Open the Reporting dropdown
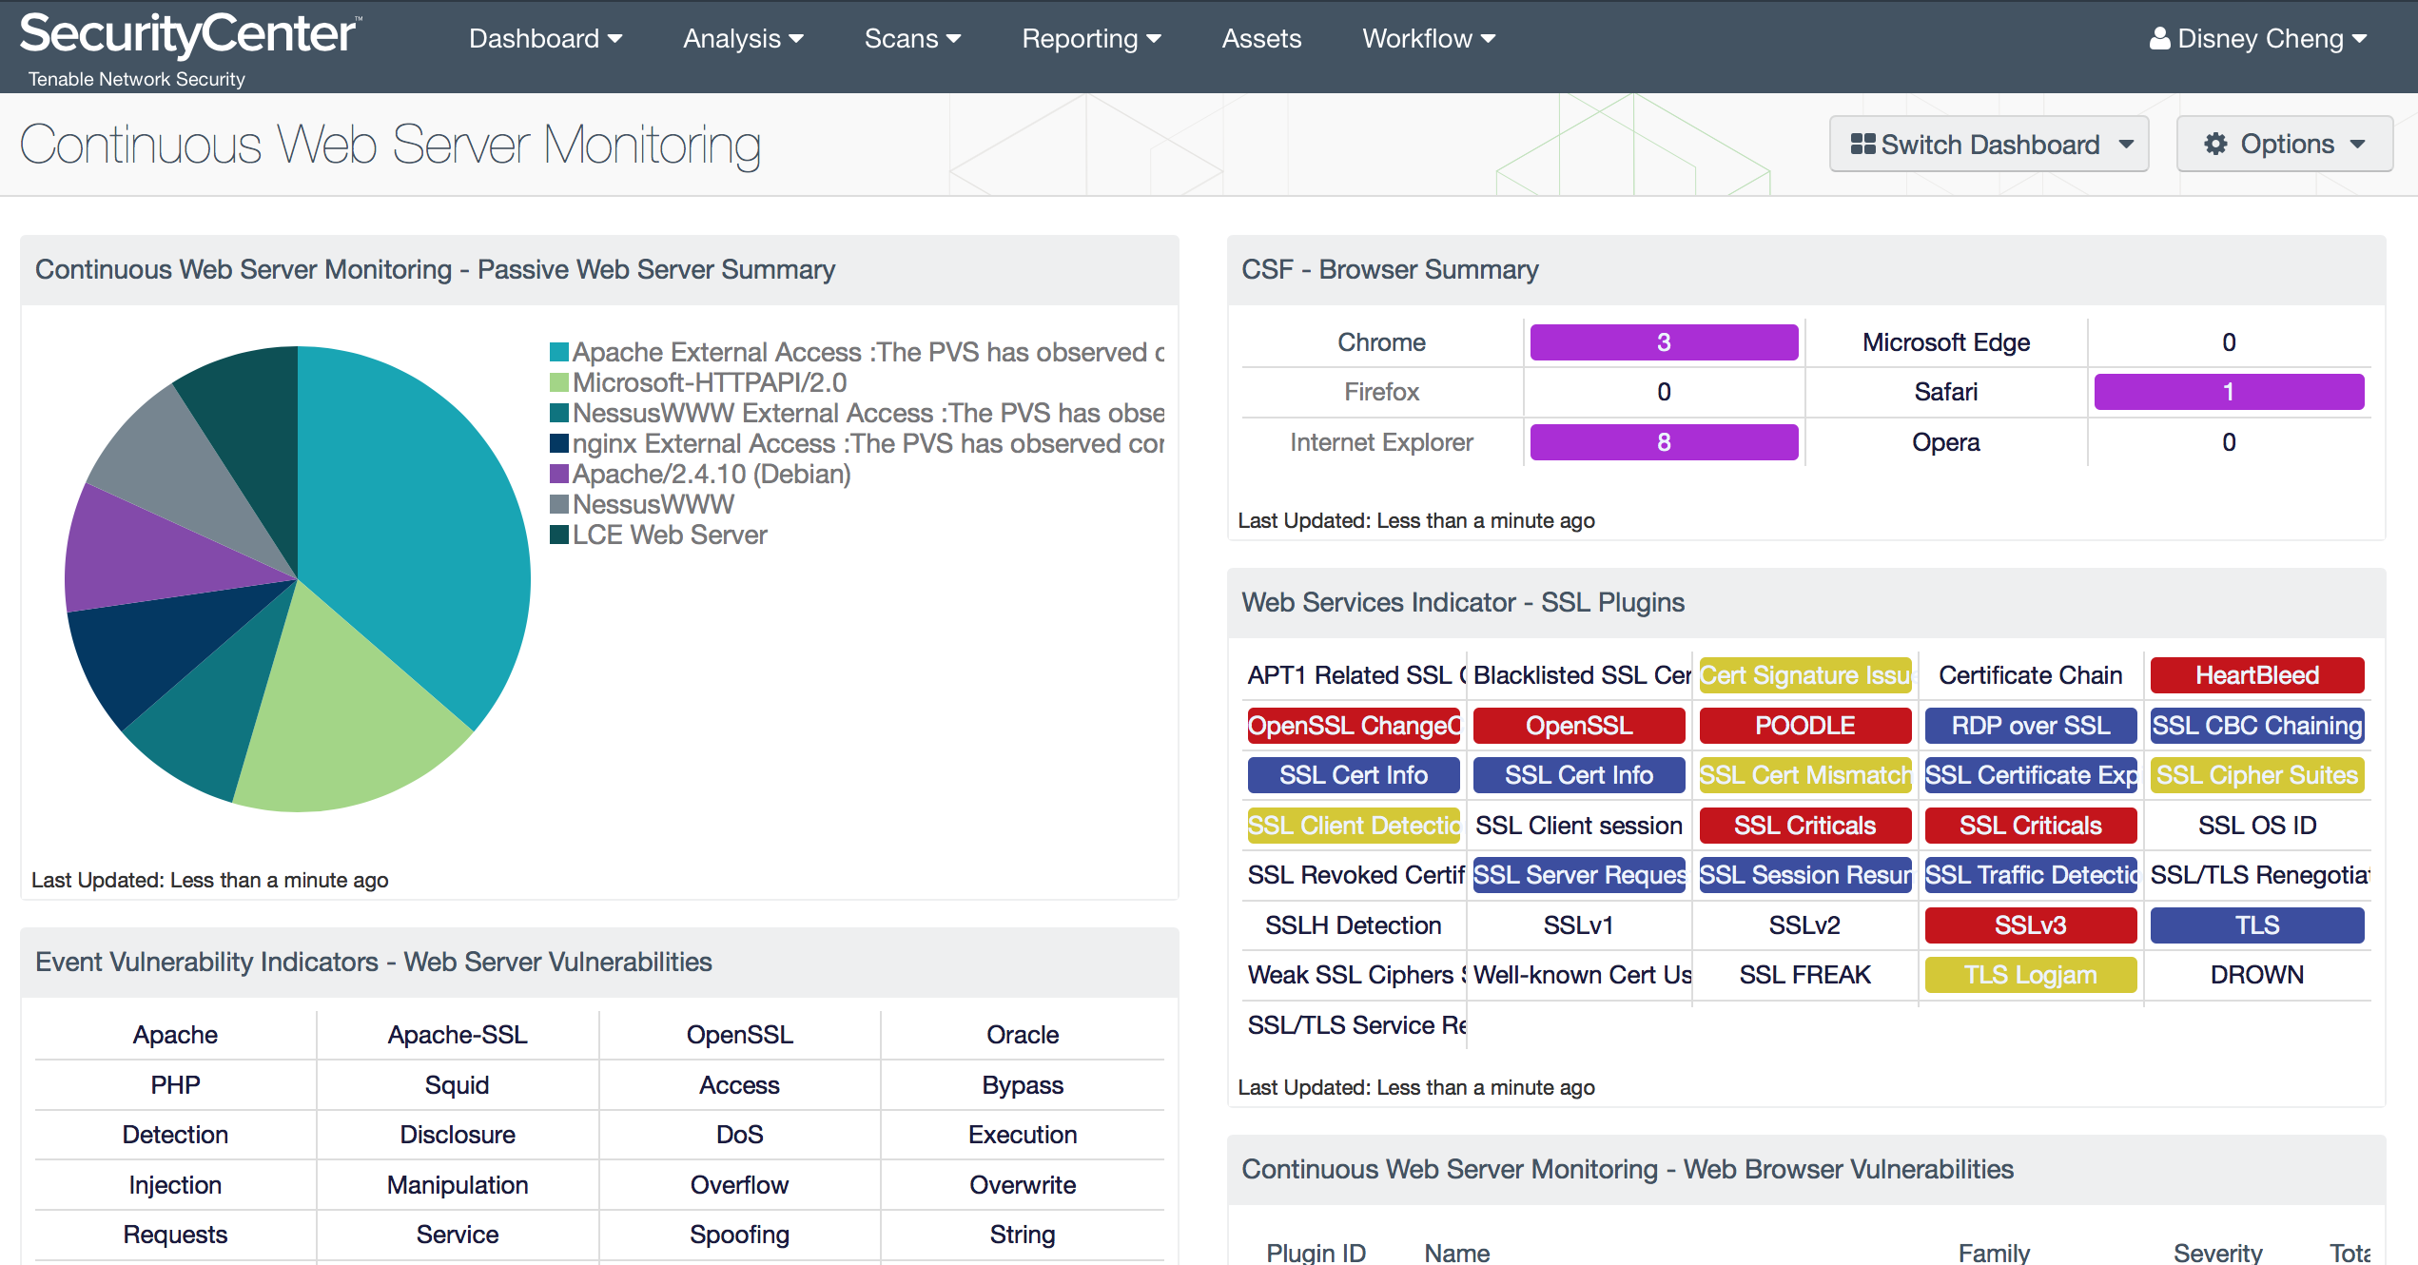The width and height of the screenshot is (2418, 1265). coord(1091,38)
